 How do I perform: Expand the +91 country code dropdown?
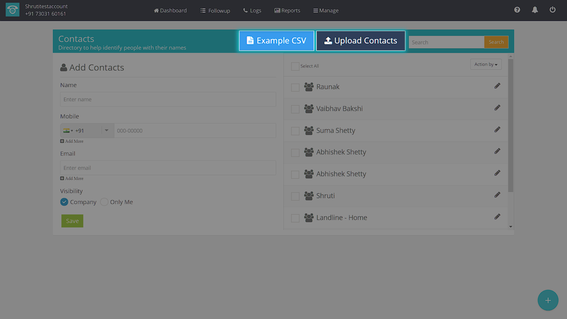106,130
